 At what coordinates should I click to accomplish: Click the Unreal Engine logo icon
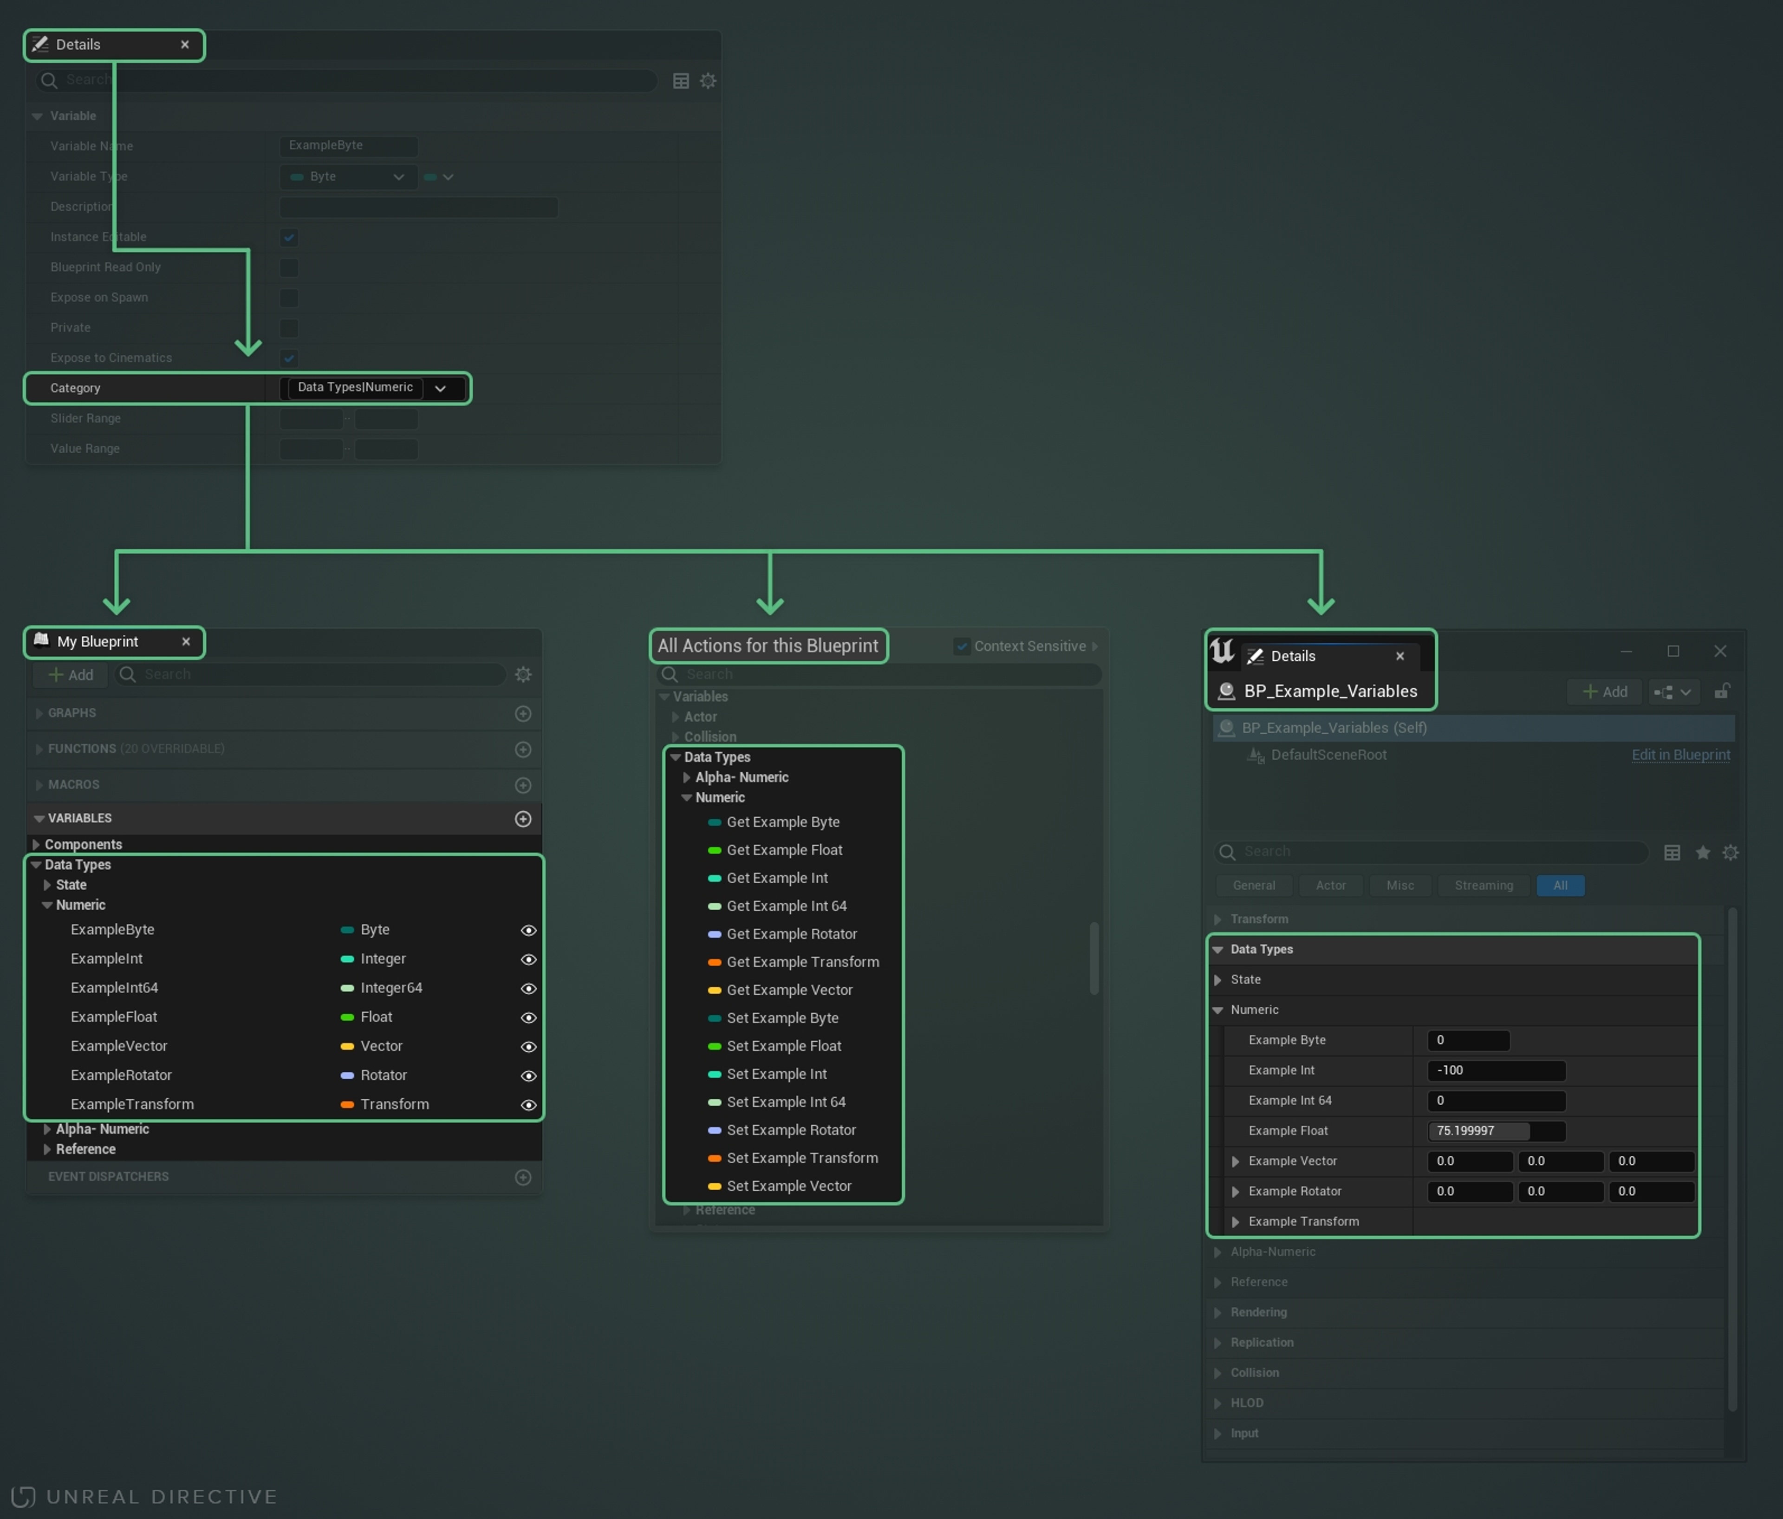point(1223,651)
